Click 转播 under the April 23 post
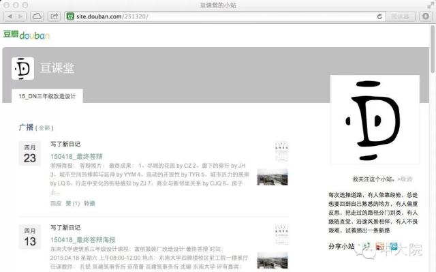Image resolution: width=436 pixels, height=272 pixels. 89,203
